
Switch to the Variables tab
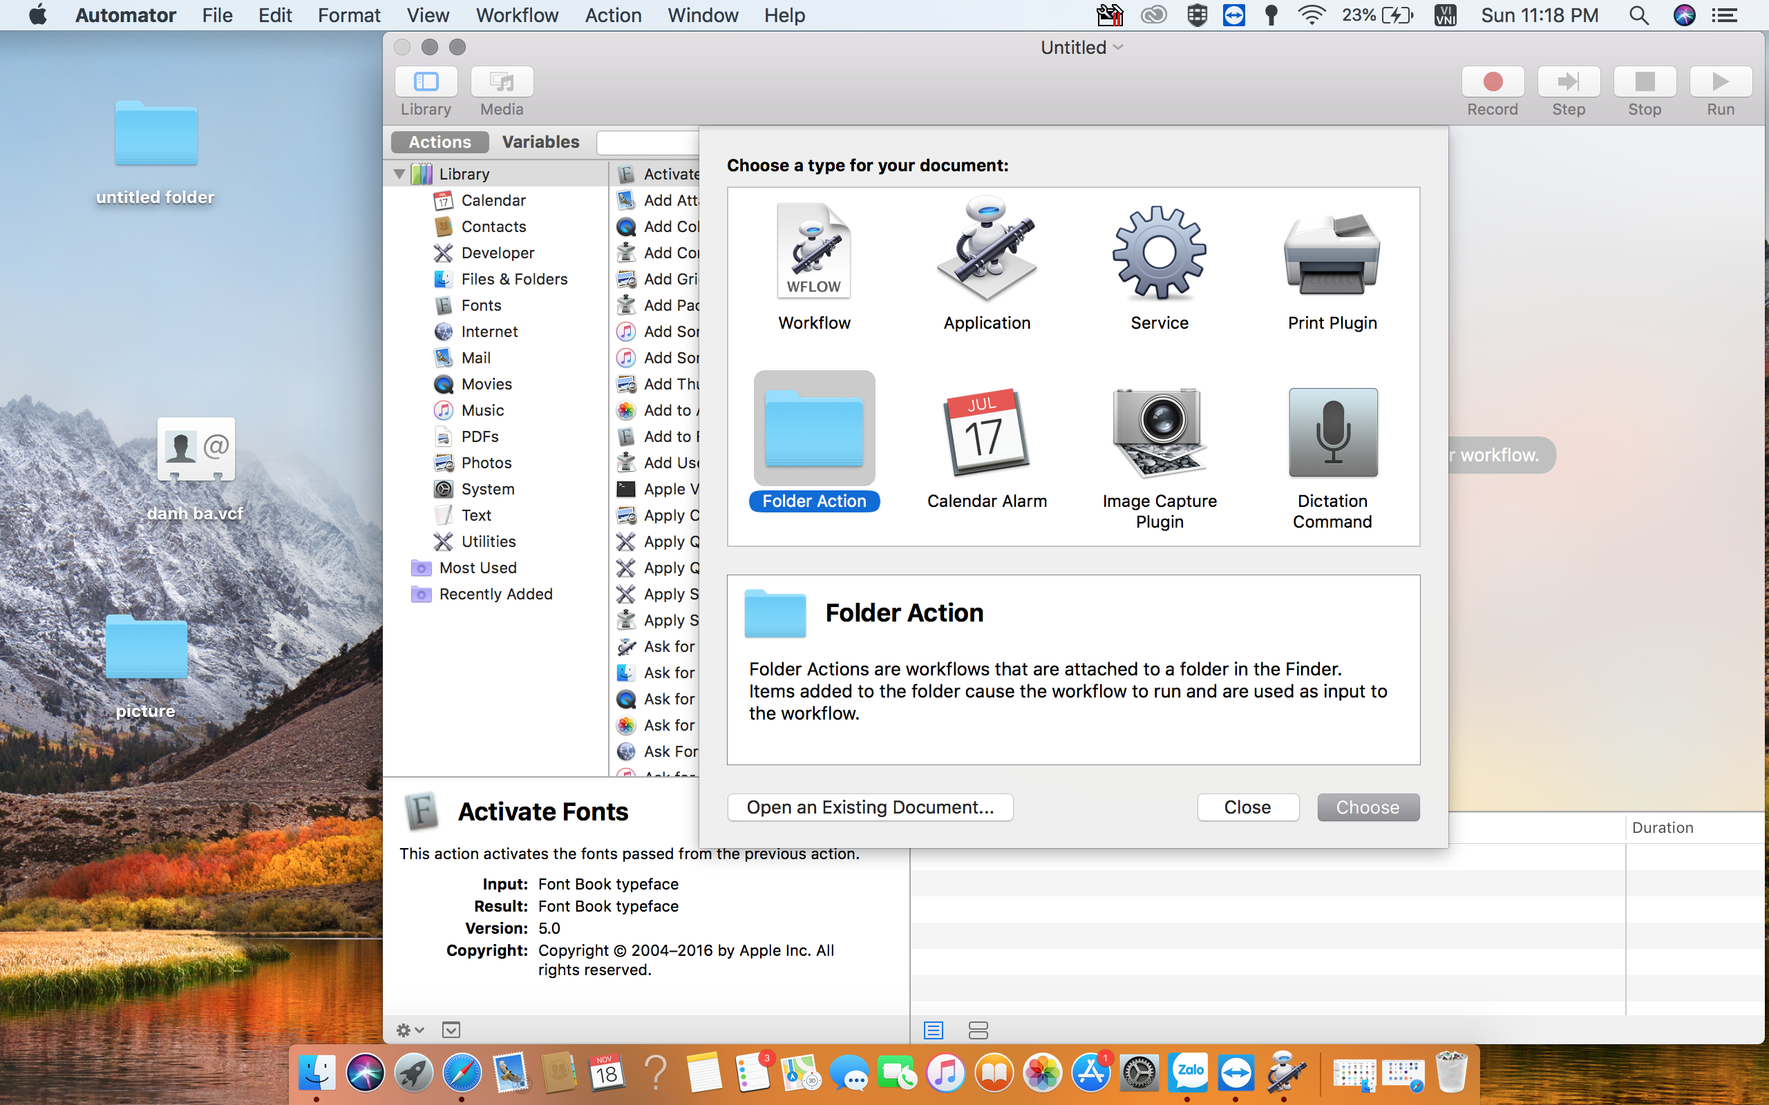pos(540,142)
